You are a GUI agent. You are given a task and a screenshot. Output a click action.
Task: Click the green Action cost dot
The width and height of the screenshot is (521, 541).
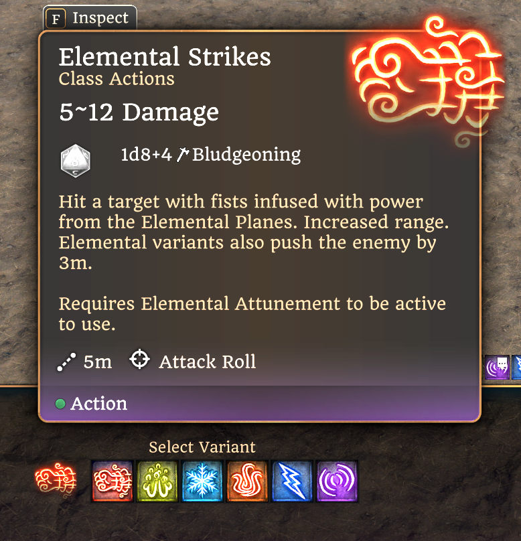60,404
